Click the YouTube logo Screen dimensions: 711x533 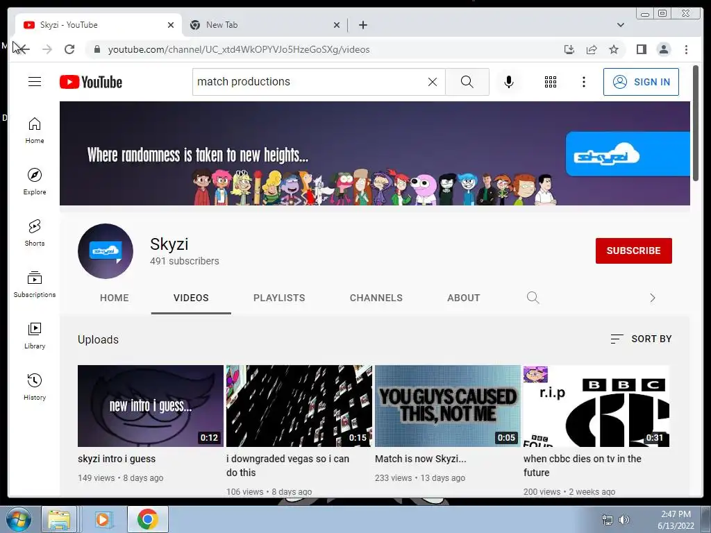tap(91, 82)
